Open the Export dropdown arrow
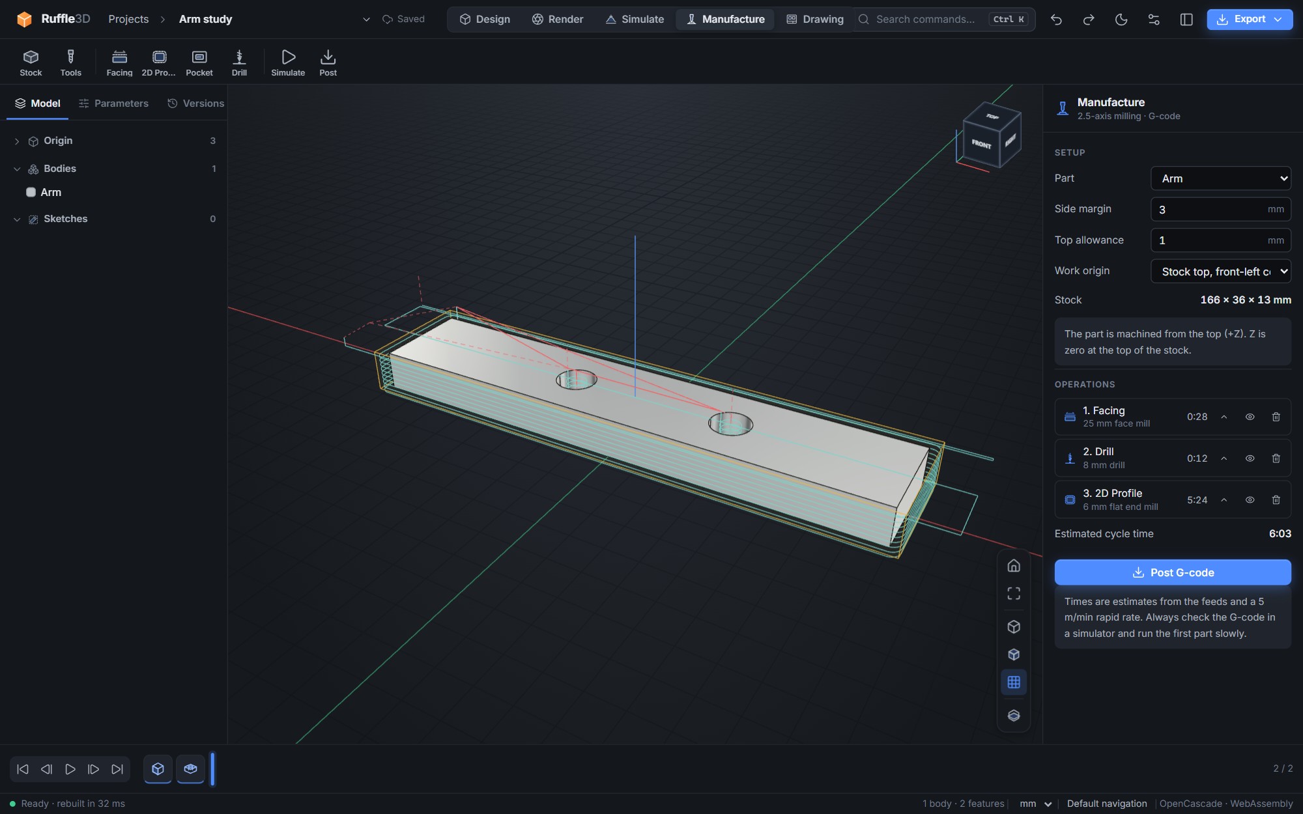Screen dimensions: 1303x814 pos(1278,20)
